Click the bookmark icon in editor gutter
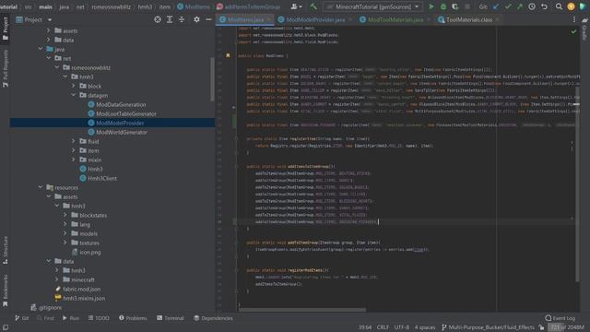This screenshot has height=332, width=590. pos(228,55)
